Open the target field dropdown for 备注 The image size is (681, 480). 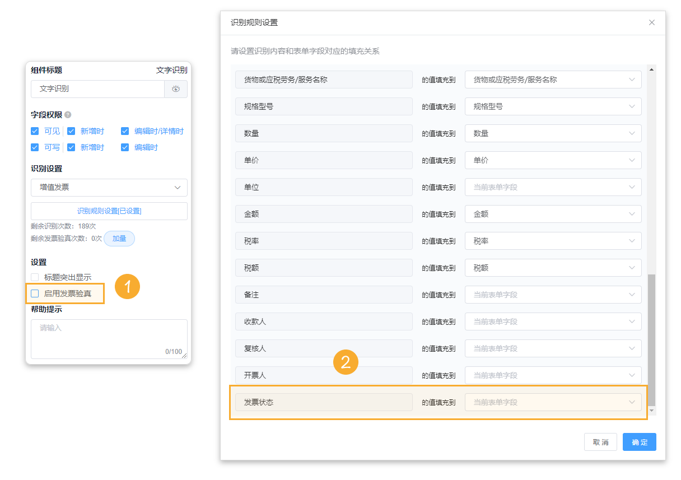pos(553,295)
